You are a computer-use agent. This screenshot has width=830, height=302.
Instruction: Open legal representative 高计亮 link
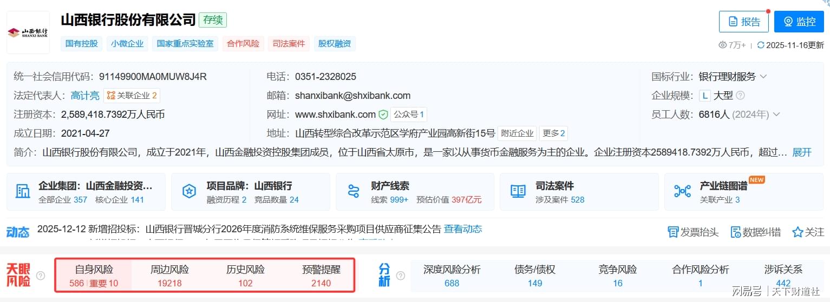(85, 96)
